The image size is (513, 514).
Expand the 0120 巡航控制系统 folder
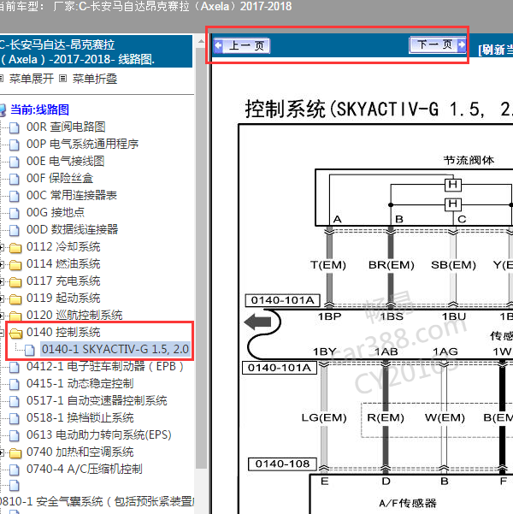pos(2,316)
